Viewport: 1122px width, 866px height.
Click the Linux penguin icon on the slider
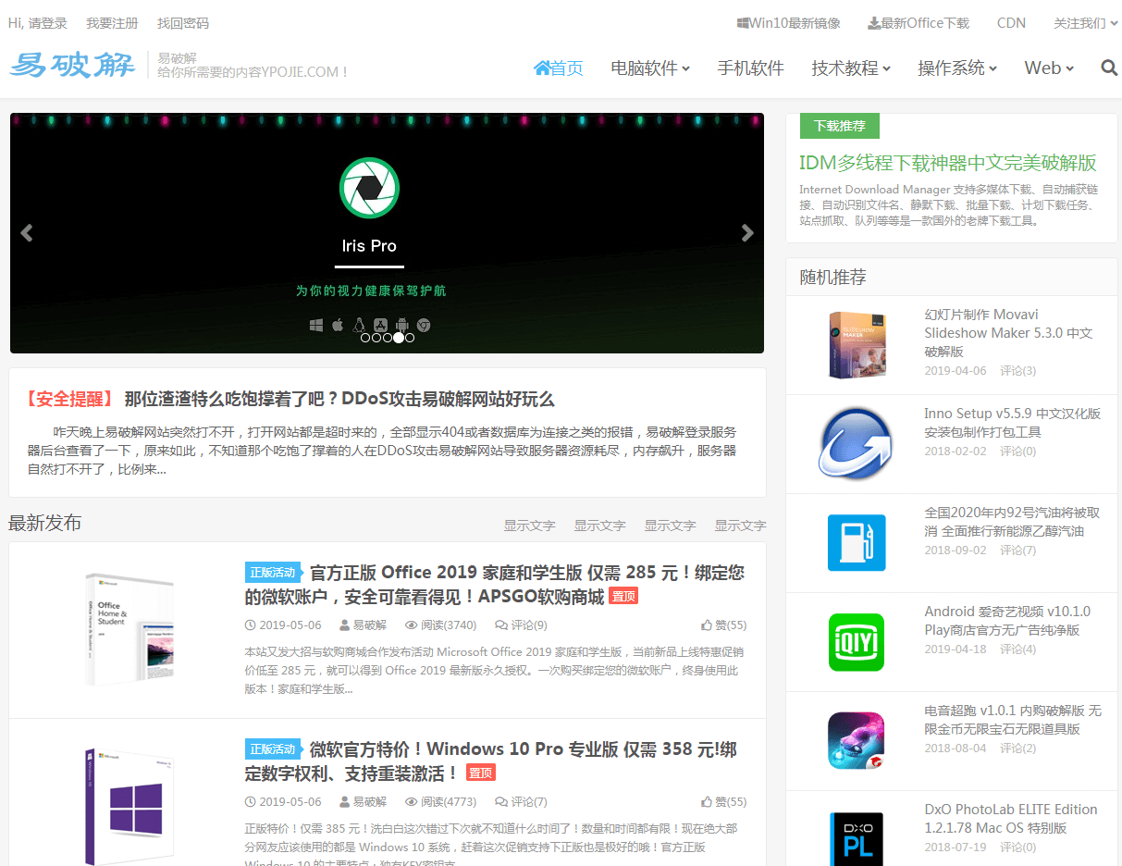point(359,324)
